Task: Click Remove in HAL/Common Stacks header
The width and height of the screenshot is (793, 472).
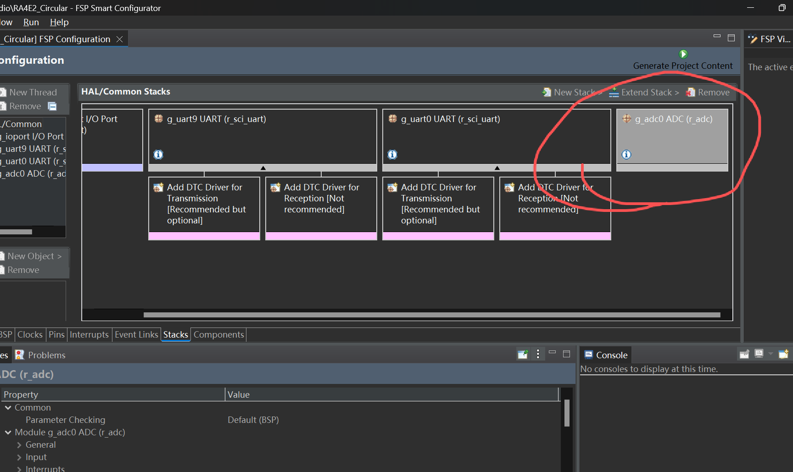Action: (x=708, y=92)
